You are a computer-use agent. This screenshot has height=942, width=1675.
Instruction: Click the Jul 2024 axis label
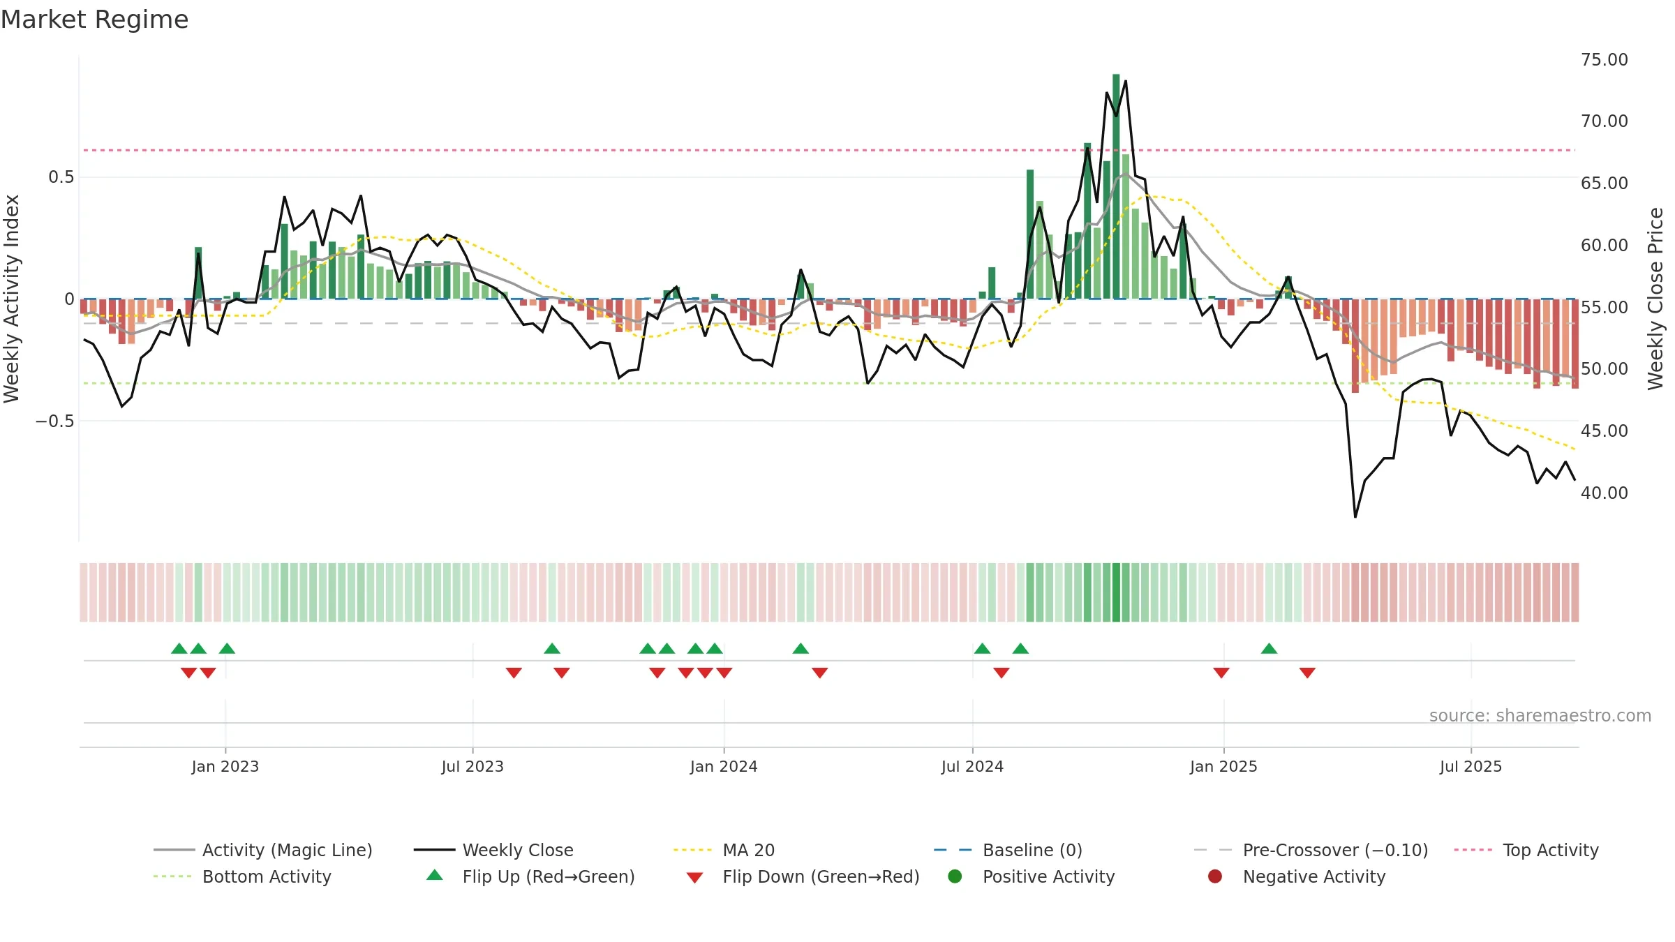972,766
